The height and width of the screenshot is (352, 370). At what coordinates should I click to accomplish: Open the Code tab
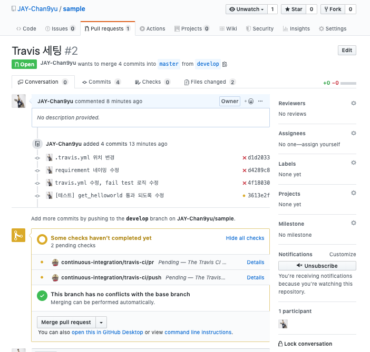coord(26,29)
